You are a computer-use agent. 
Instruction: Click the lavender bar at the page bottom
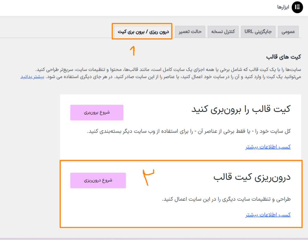pos(154,238)
